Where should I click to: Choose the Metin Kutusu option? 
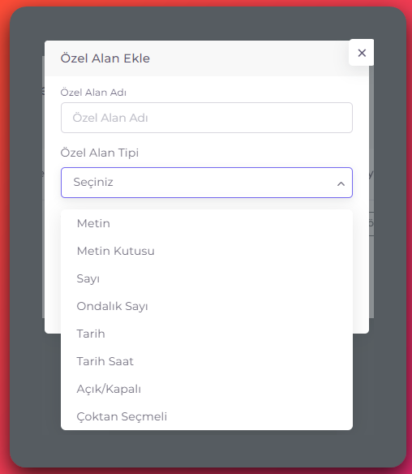point(207,251)
